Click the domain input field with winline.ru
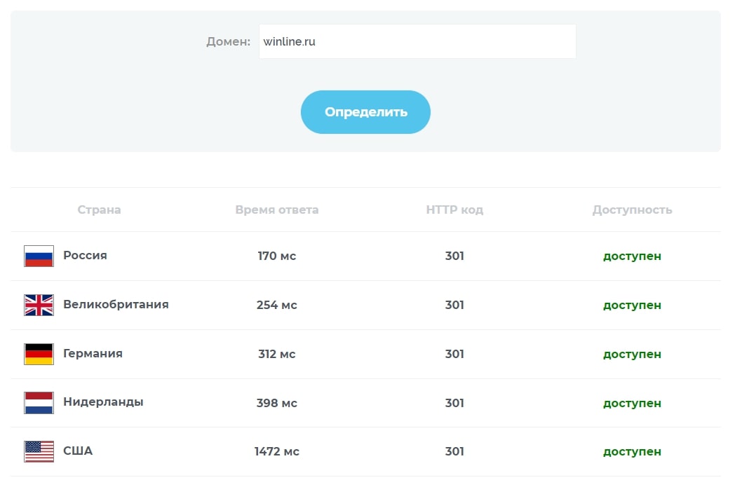The image size is (742, 480). pos(417,41)
